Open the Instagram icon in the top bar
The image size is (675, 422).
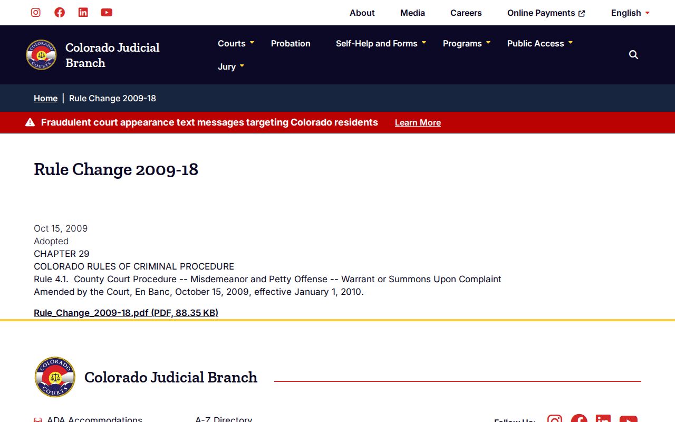(36, 12)
